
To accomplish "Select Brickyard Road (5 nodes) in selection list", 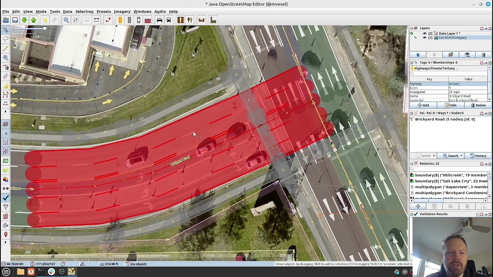I will 445,119.
